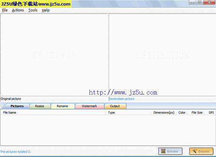Click the picture frame icon on Preview
216x157 pixels.
(163, 151)
